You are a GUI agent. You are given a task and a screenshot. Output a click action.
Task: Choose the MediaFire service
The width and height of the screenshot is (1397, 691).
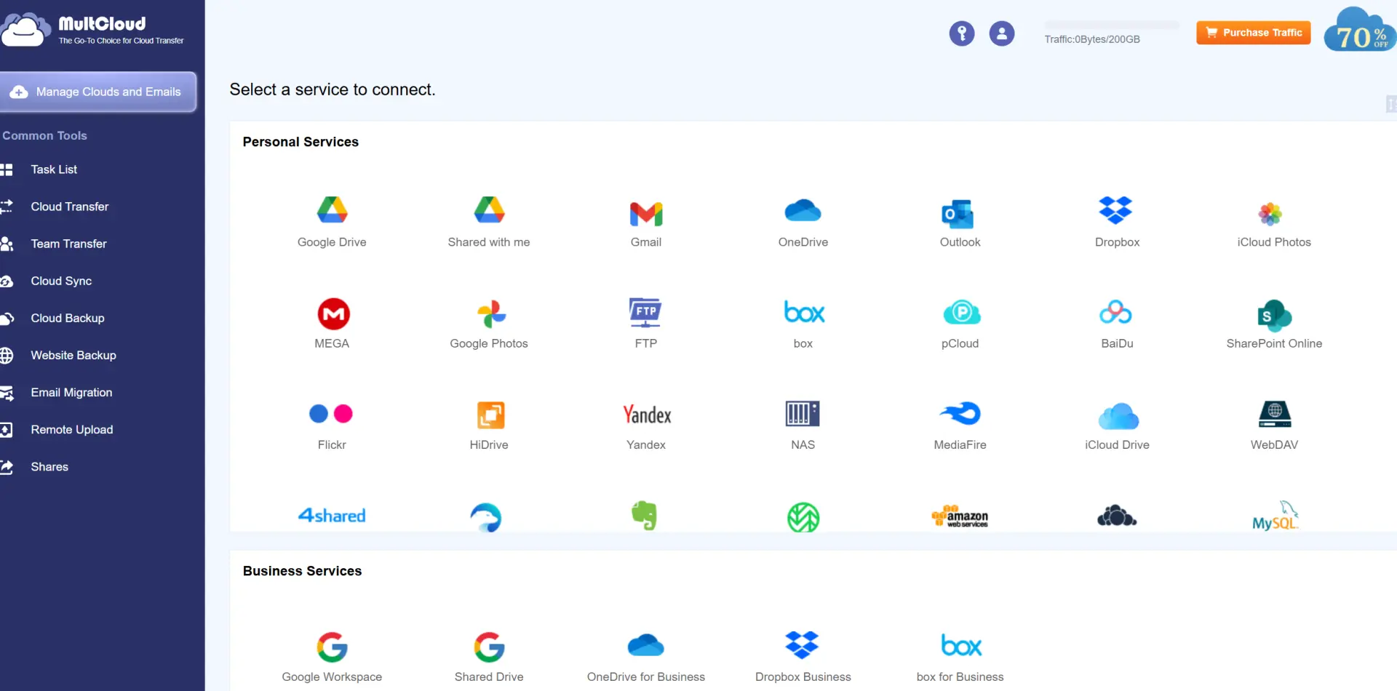[x=960, y=426]
